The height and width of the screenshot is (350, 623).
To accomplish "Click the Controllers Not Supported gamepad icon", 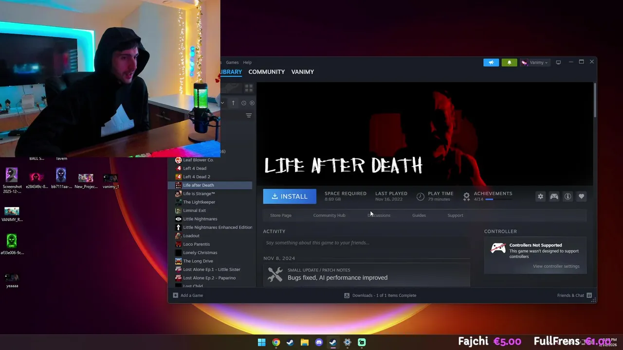I will click(x=498, y=248).
